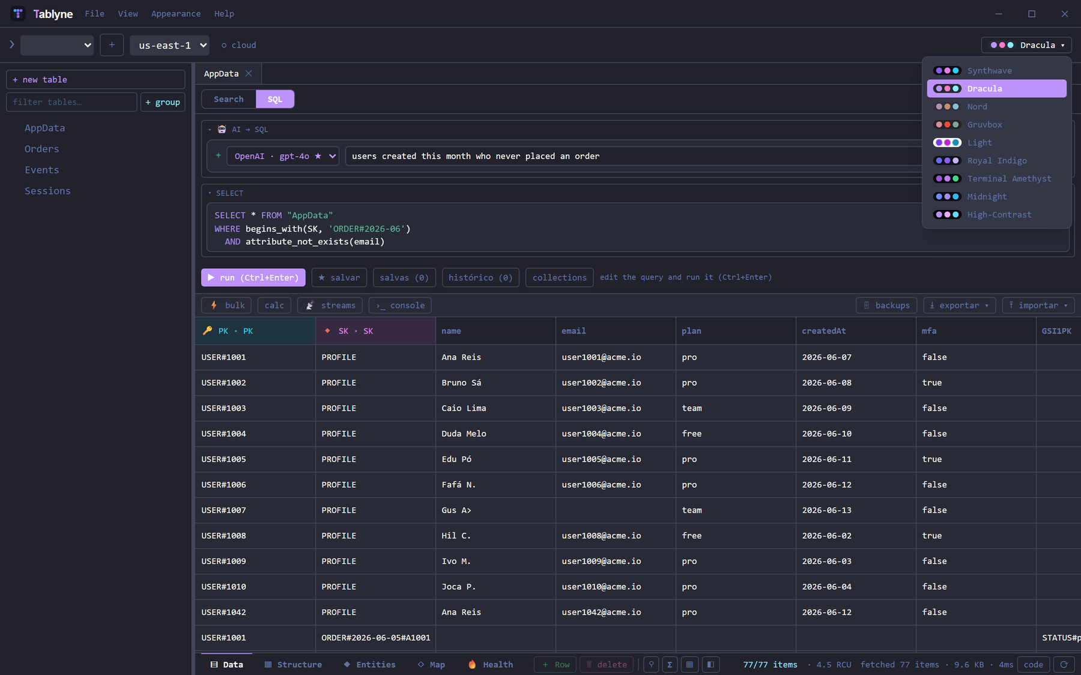
Task: Toggle the grid view icon
Action: click(x=689, y=664)
